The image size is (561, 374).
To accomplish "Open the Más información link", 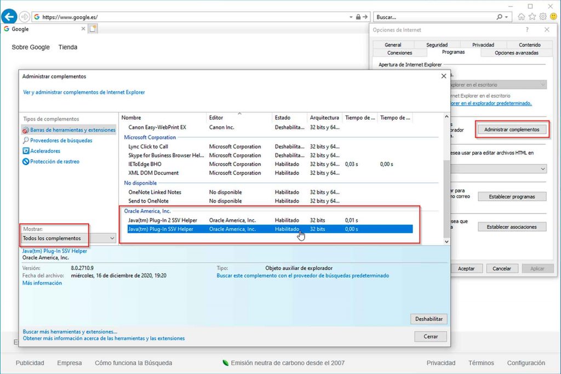I will 42,283.
